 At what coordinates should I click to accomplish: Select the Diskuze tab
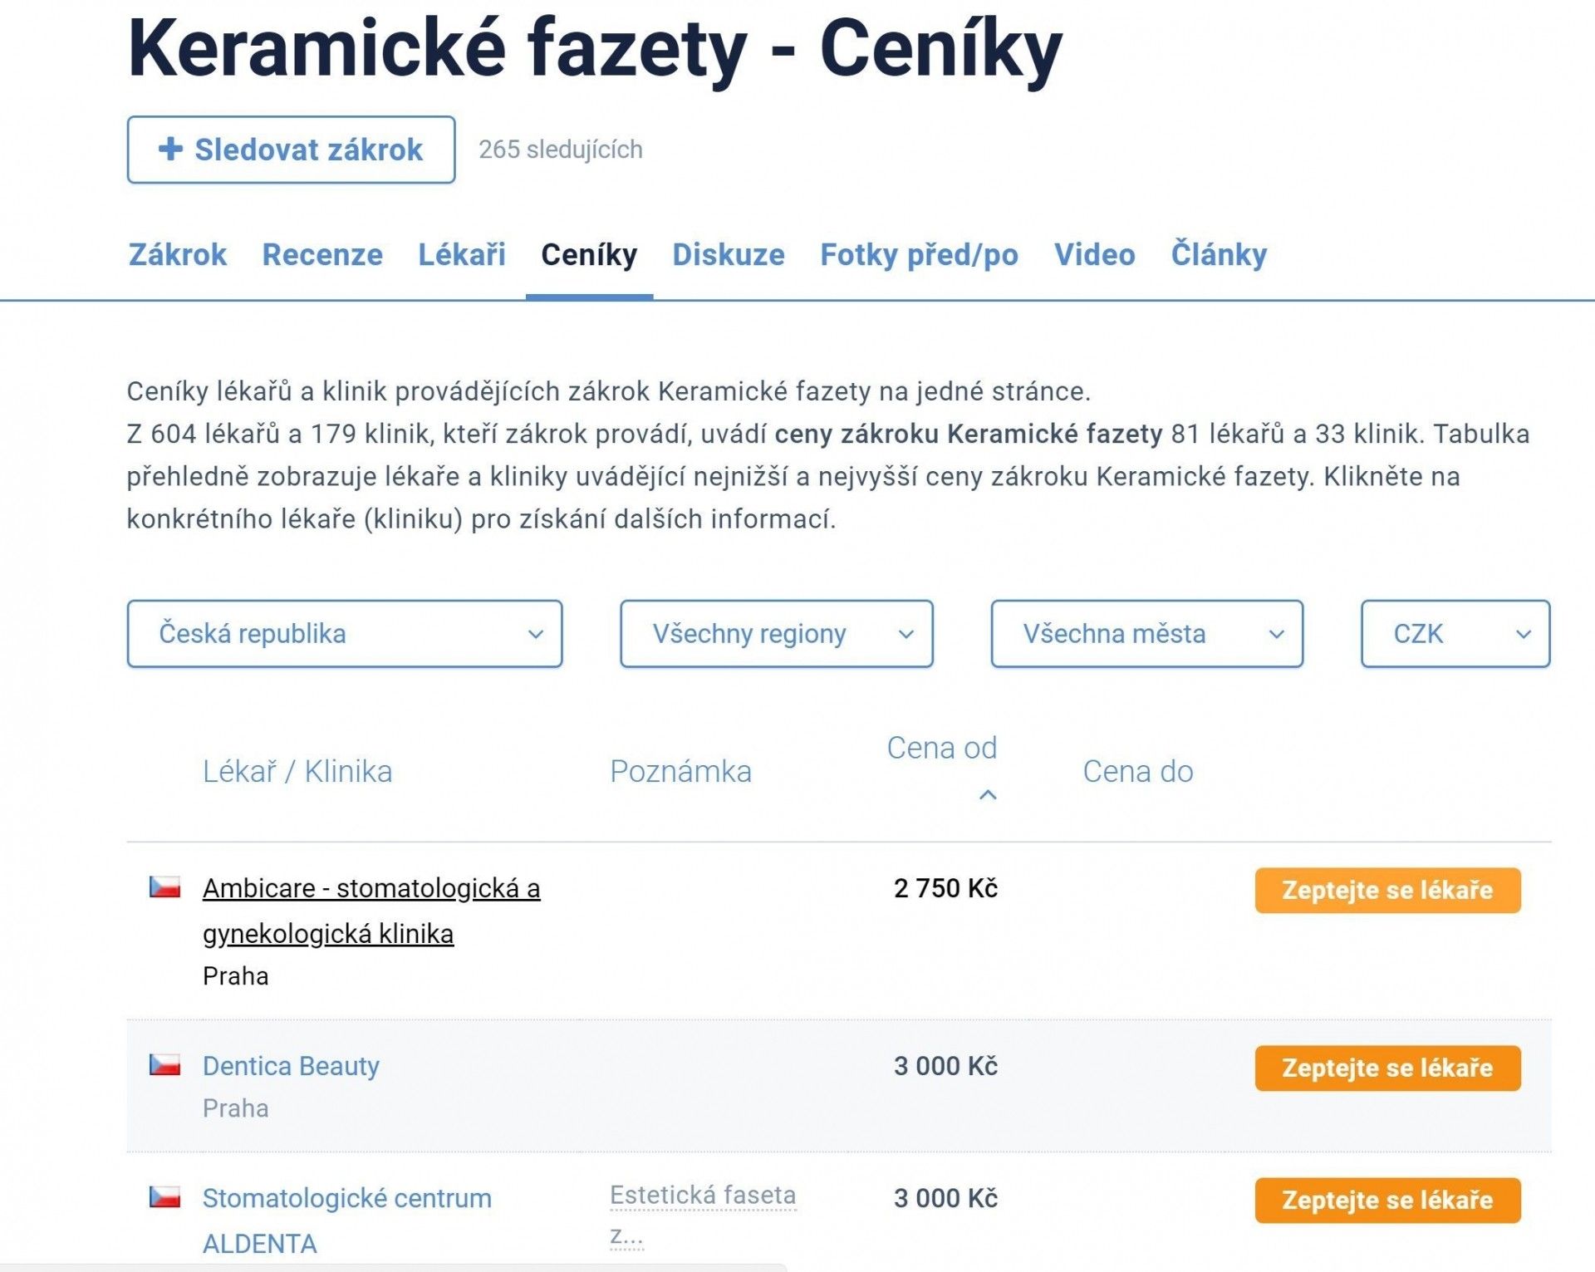[729, 254]
